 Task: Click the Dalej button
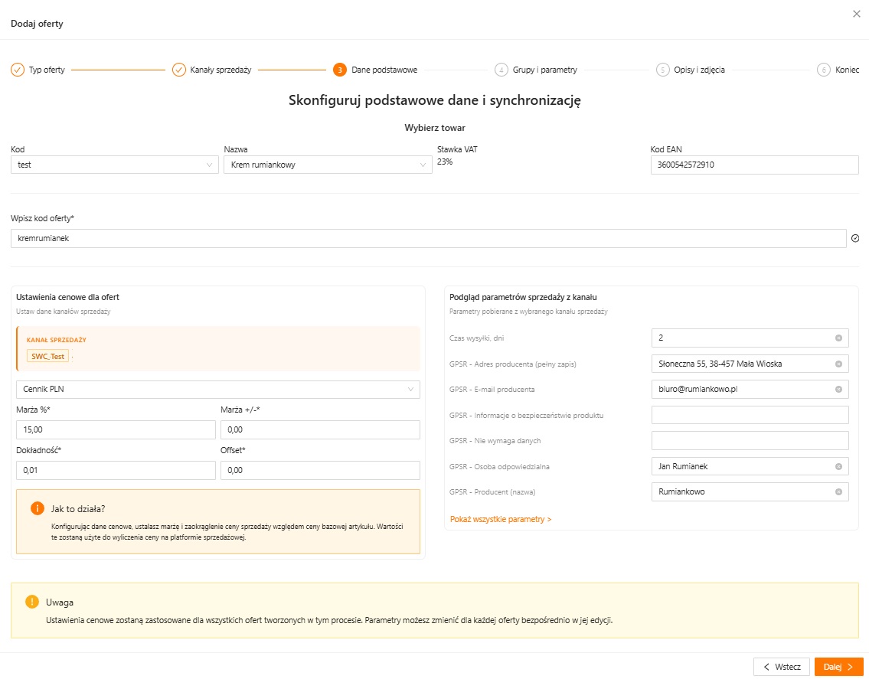[x=838, y=667]
